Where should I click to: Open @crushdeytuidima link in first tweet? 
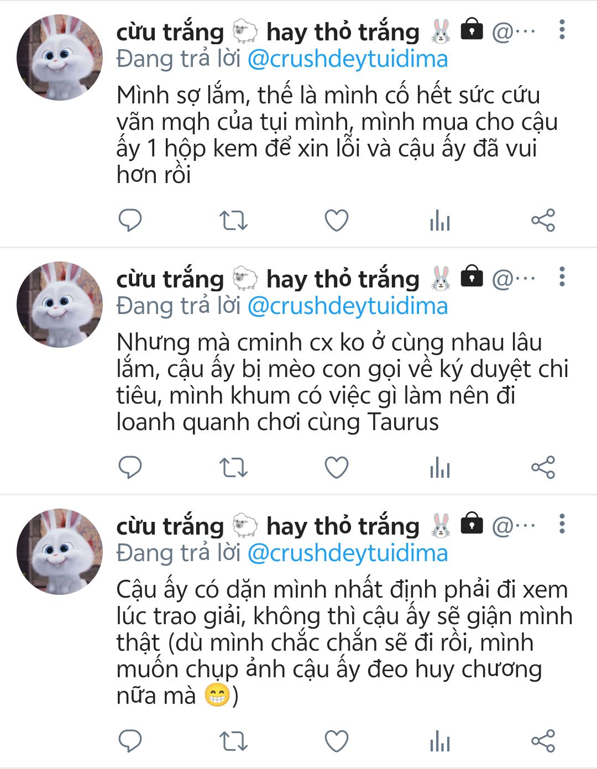tap(348, 59)
